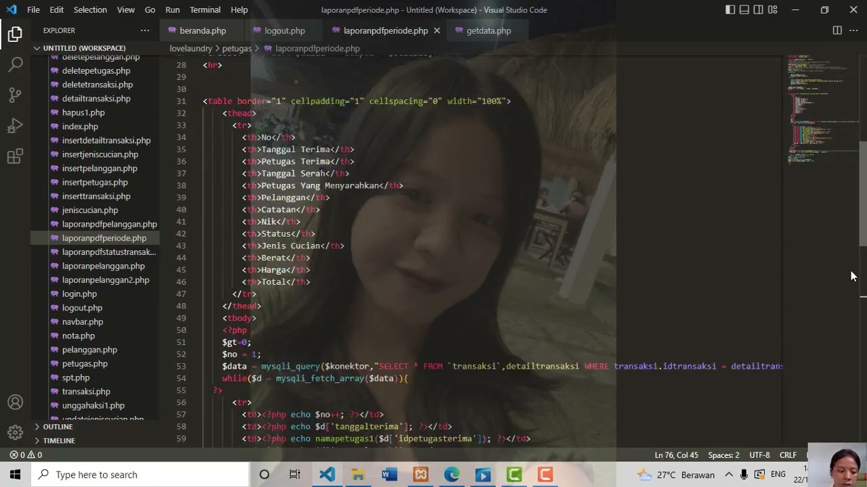
Task: Click Type here to search box
Action: (x=140, y=474)
